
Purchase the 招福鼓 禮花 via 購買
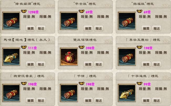tap(146, 28)
